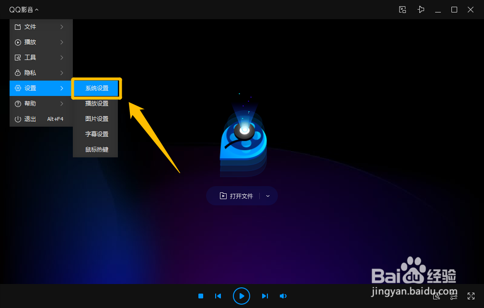
Task: Select 播放设置 in the submenu
Action: [x=95, y=104]
